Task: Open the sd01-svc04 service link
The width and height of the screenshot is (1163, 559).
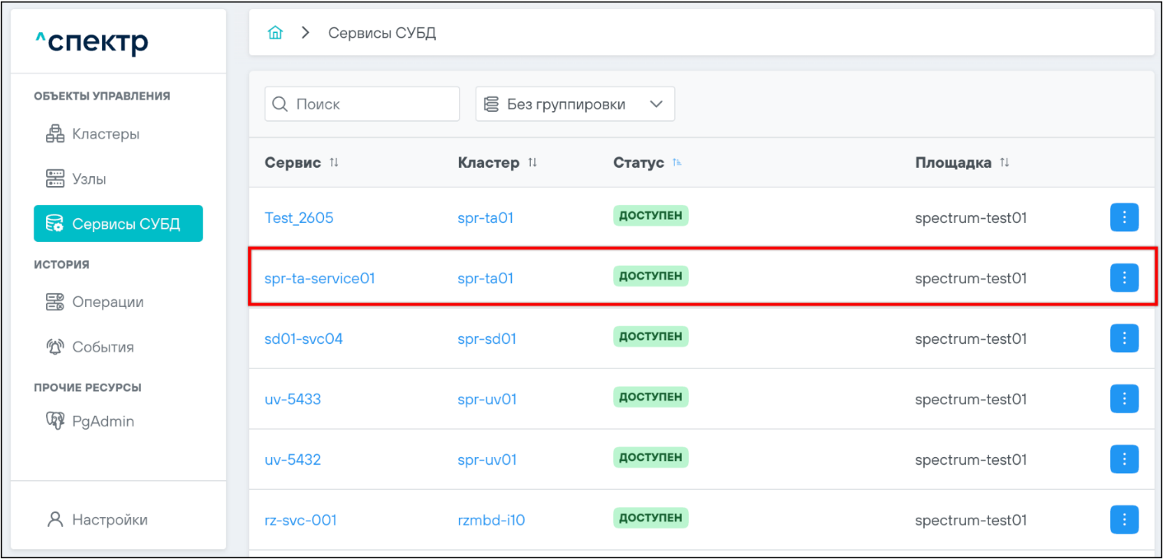Action: tap(303, 338)
